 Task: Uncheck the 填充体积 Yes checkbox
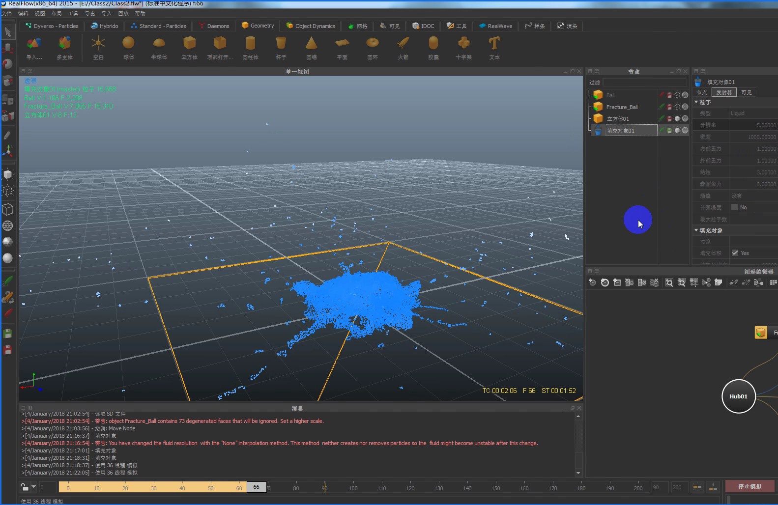coord(735,253)
